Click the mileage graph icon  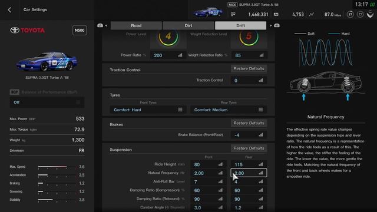pyautogui.click(x=312, y=14)
